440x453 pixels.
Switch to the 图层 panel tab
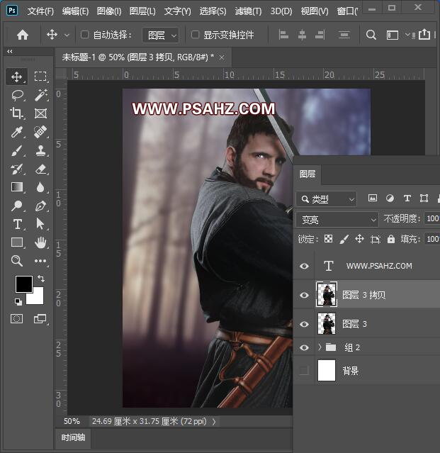click(308, 174)
